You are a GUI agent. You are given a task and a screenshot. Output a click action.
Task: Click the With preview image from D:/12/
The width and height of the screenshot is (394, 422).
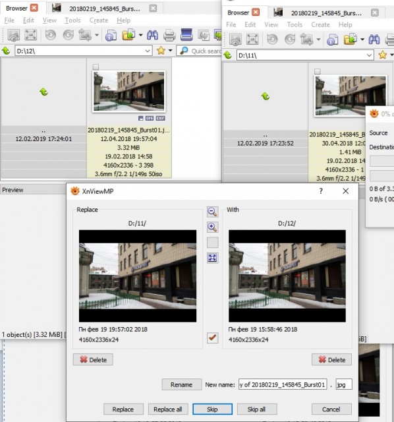tap(287, 276)
